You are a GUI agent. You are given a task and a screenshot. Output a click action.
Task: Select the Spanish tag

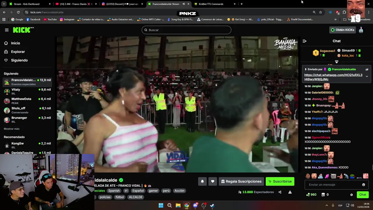pos(114,191)
